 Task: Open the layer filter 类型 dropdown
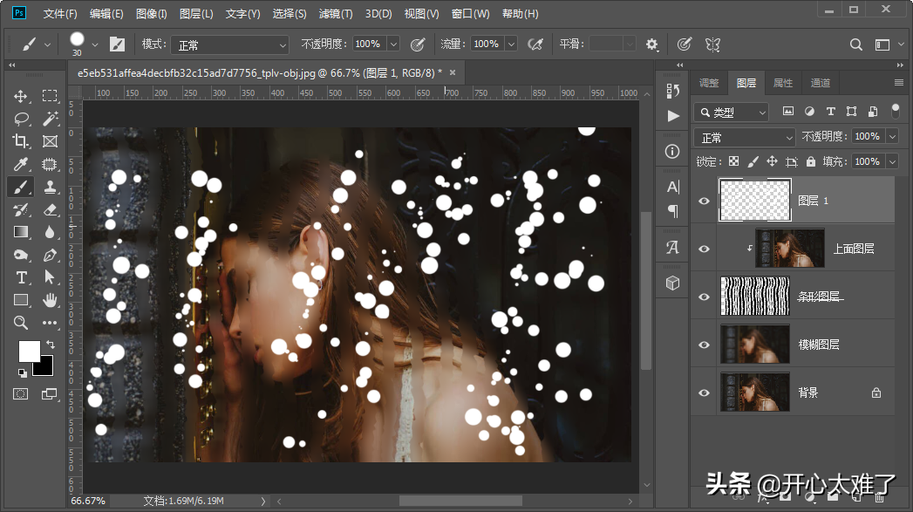[732, 112]
